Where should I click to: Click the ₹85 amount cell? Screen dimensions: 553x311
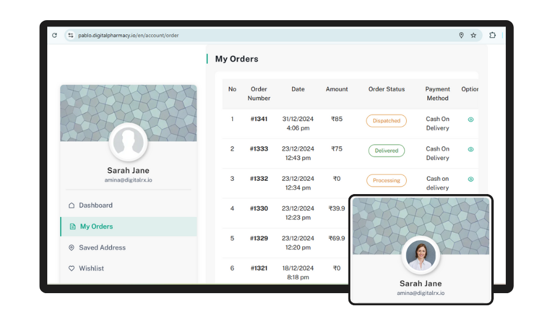pos(336,119)
